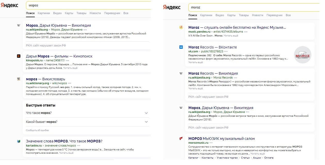This screenshot has width=325, height=165.
Task: Open three-dot menu next to kinopoisk.ru path
Action: pyautogui.click(x=68, y=61)
